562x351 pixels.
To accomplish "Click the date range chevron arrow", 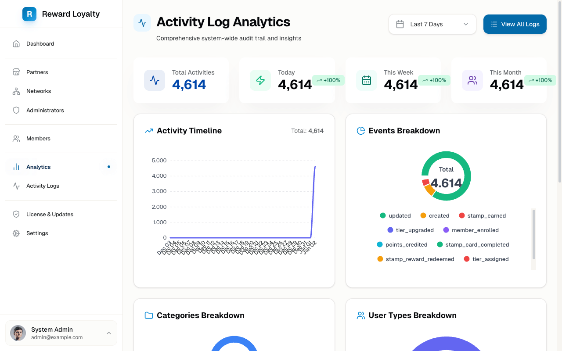I will click(x=466, y=24).
